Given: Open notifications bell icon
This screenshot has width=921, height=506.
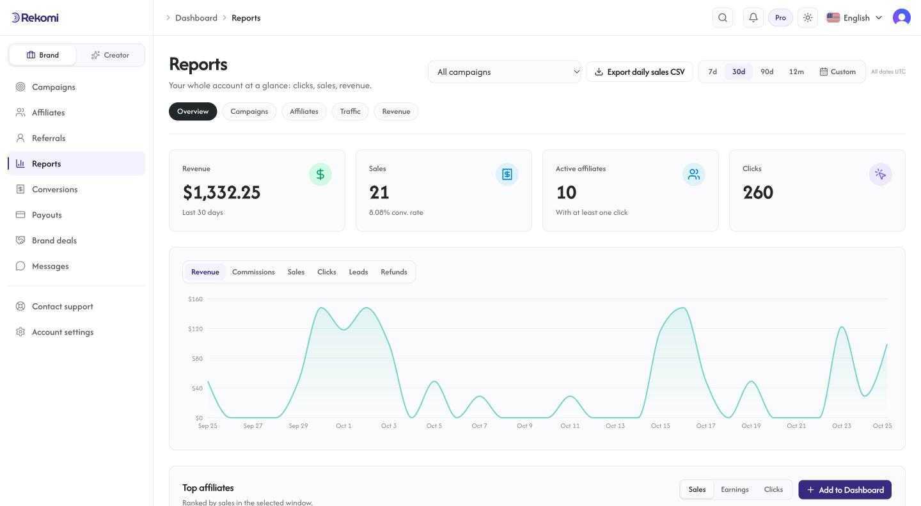Looking at the screenshot, I should pyautogui.click(x=753, y=18).
